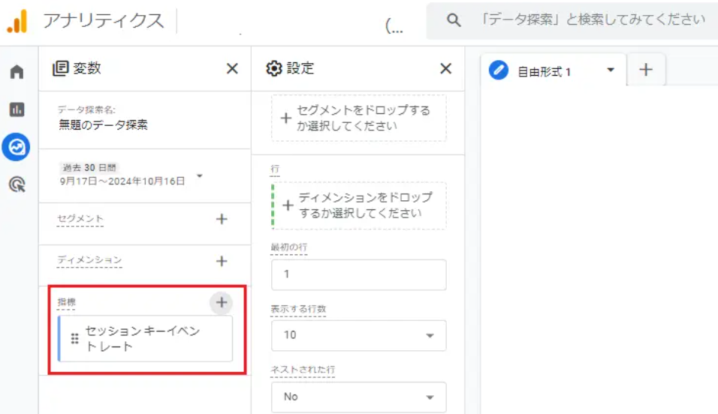Open the Advertising cursor icon

pos(17,184)
